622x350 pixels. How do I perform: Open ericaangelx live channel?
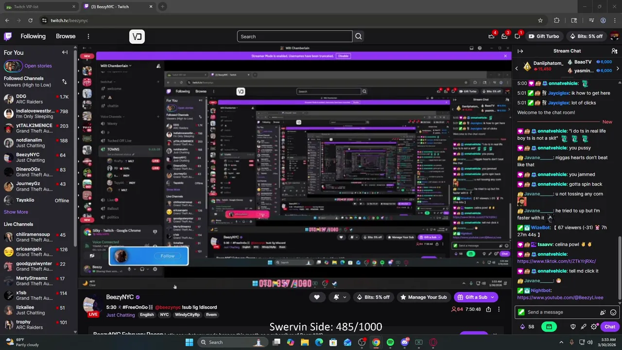pyautogui.click(x=37, y=252)
